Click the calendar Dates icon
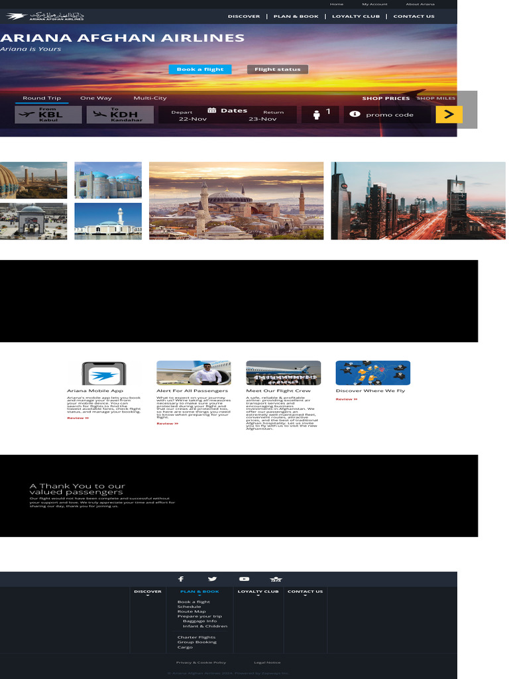The image size is (509, 679). tap(211, 111)
